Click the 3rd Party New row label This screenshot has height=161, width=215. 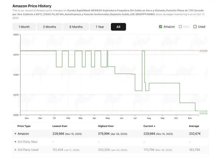click(x=27, y=142)
